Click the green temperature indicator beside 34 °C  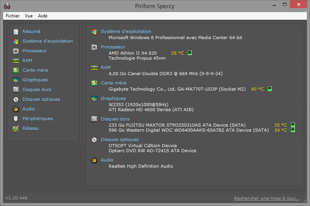pos(293,130)
